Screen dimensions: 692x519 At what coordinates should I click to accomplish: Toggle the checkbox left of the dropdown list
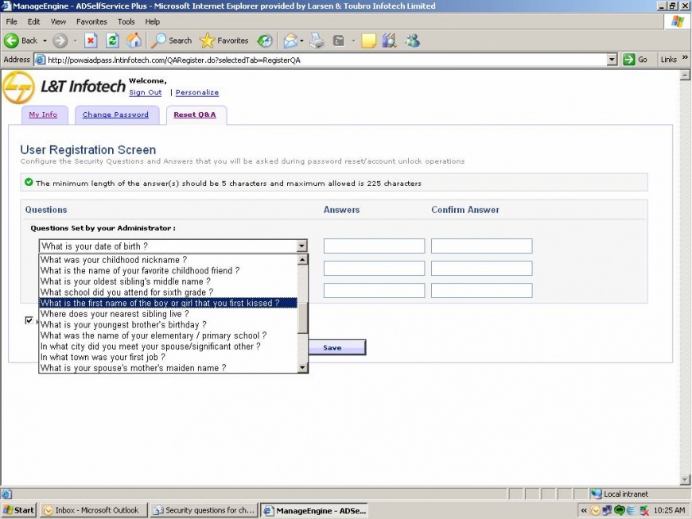[x=29, y=320]
